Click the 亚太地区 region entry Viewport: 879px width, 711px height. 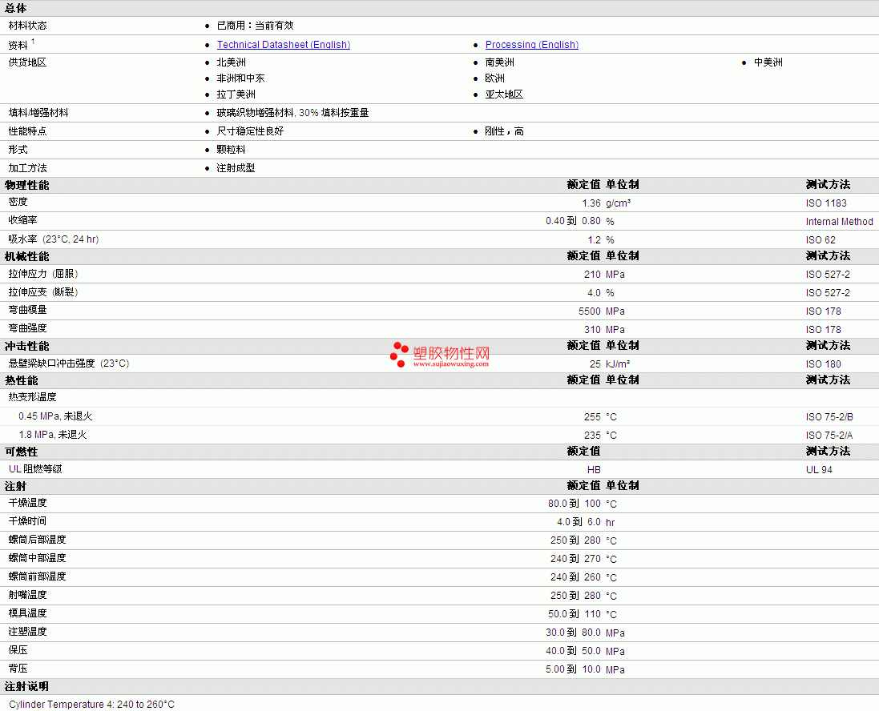click(x=504, y=94)
